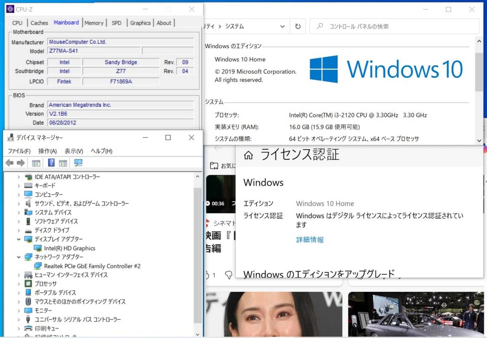Click the ヒューマン インターフェイス デバイス icon
487x338 pixels.
point(28,275)
